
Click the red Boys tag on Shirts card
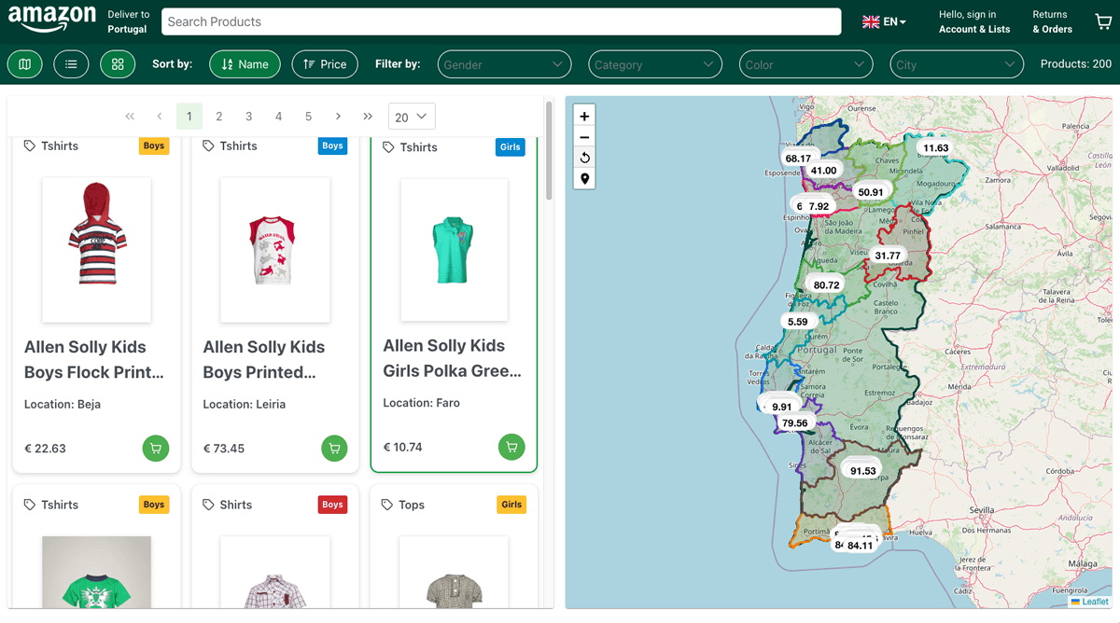[332, 505]
